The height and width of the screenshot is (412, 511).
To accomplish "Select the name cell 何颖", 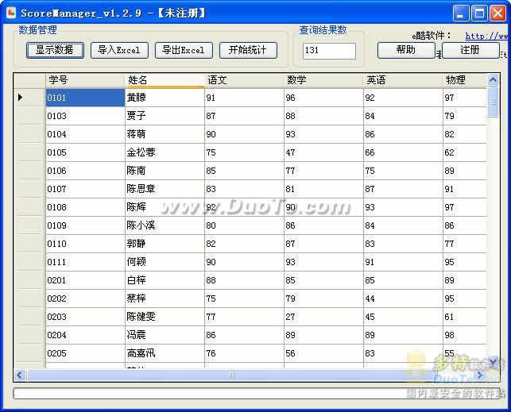I will pyautogui.click(x=165, y=262).
